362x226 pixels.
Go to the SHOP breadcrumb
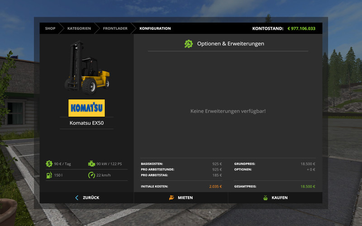point(50,28)
